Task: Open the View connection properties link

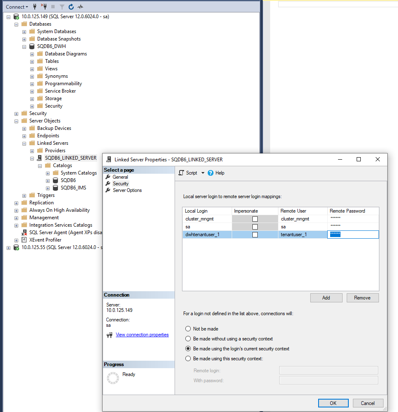Action: tap(142, 335)
